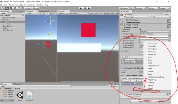Switch to the Asset Store tab
The image size is (178, 104).
point(44,12)
